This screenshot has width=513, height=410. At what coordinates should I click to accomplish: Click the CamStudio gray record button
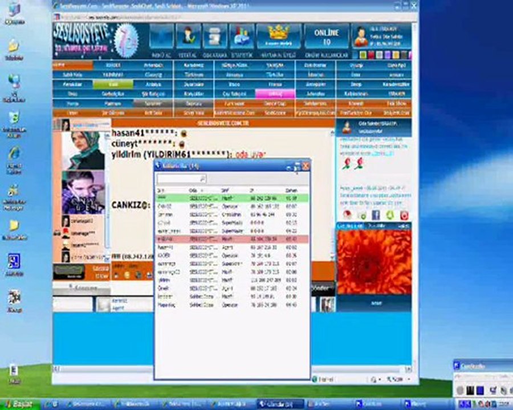click(x=460, y=390)
